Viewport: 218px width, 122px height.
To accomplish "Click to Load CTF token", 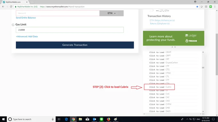I will coord(159,66).
